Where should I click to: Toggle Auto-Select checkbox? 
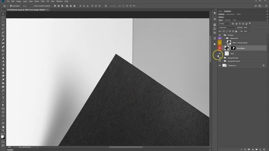coord(11,6)
